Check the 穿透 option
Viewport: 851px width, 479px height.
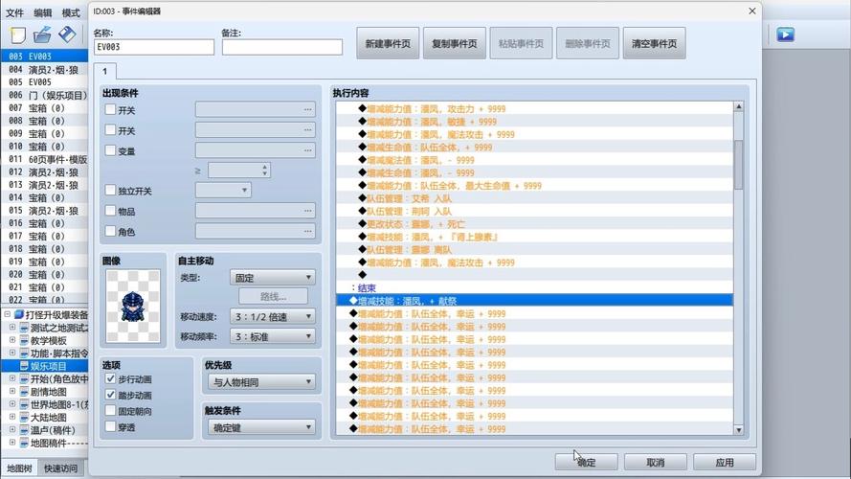point(110,427)
